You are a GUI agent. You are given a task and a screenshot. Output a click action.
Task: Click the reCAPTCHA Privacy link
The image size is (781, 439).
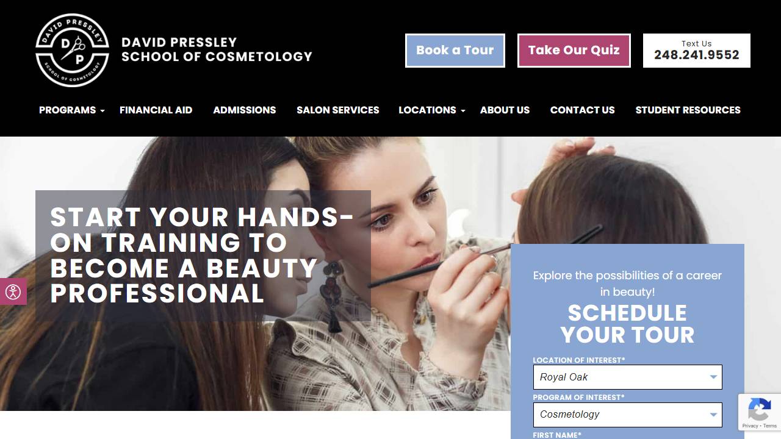(750, 426)
